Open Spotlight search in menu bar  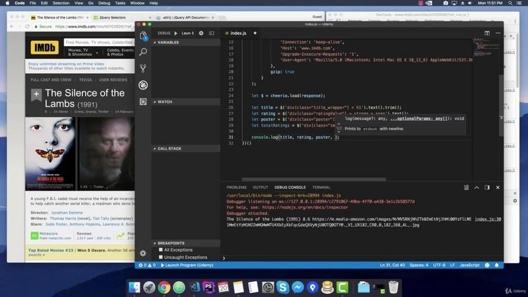[510, 3]
